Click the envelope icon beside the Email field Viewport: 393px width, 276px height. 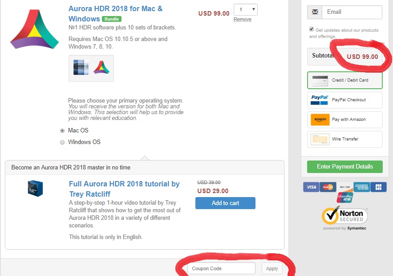(x=315, y=12)
